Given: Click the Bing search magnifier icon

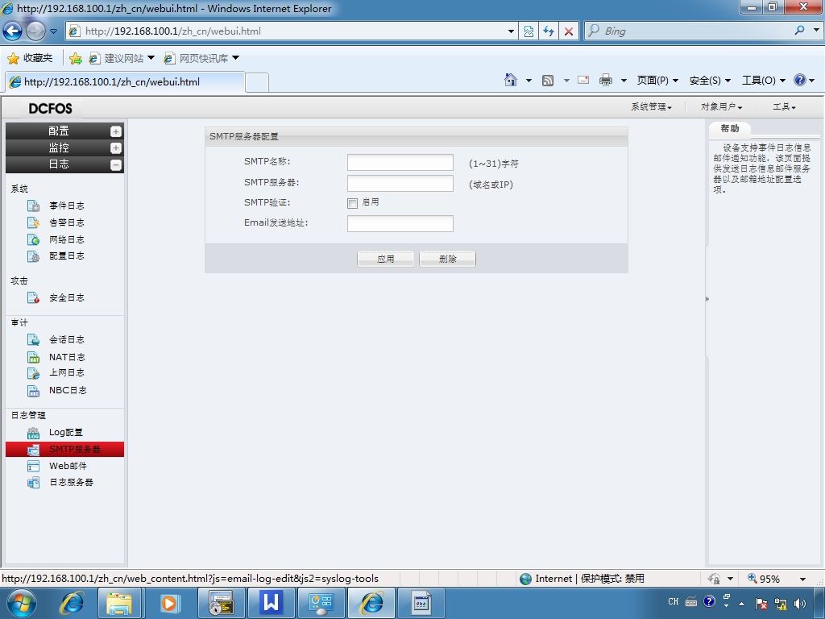Looking at the screenshot, I should pos(800,31).
